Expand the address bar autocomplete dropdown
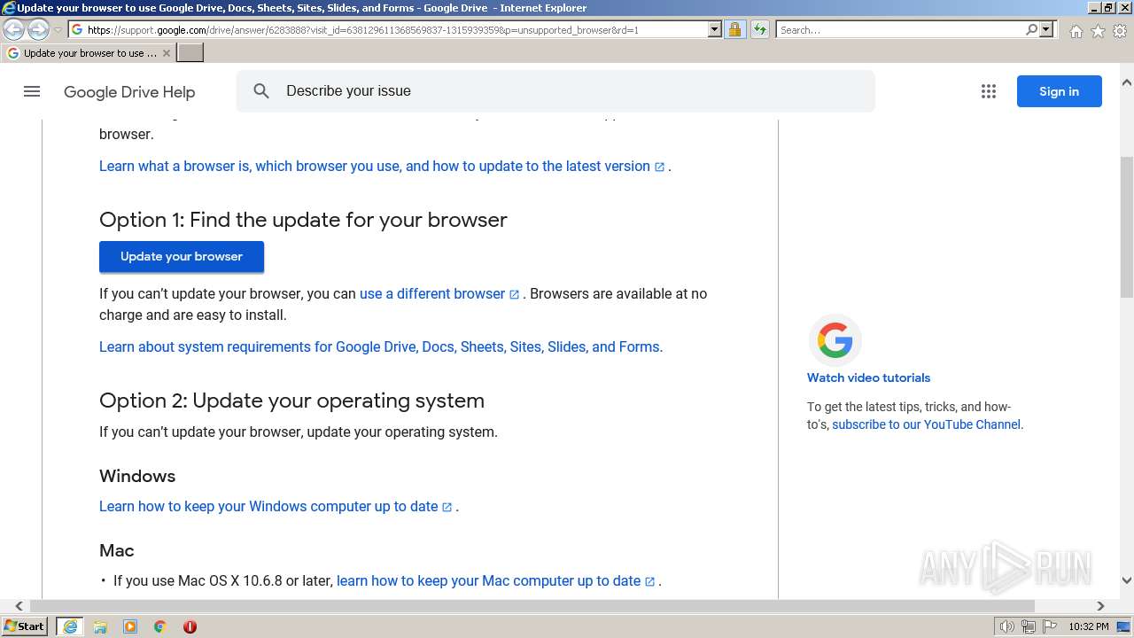This screenshot has height=638, width=1134. pos(715,30)
